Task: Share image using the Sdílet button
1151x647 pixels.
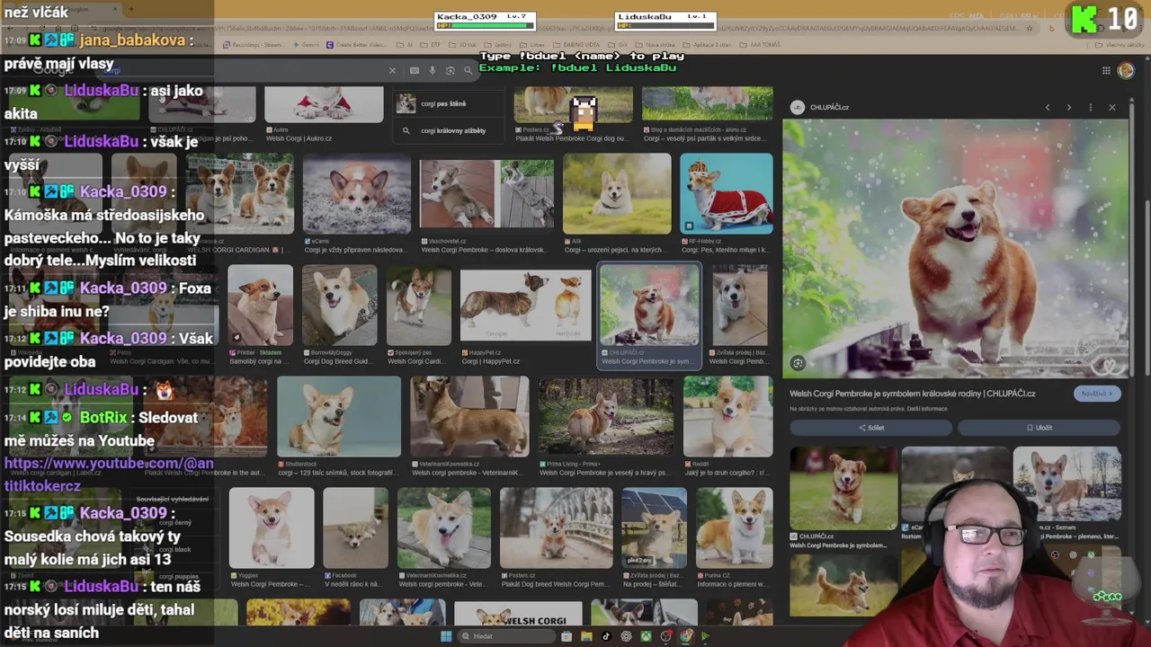Action: point(870,428)
